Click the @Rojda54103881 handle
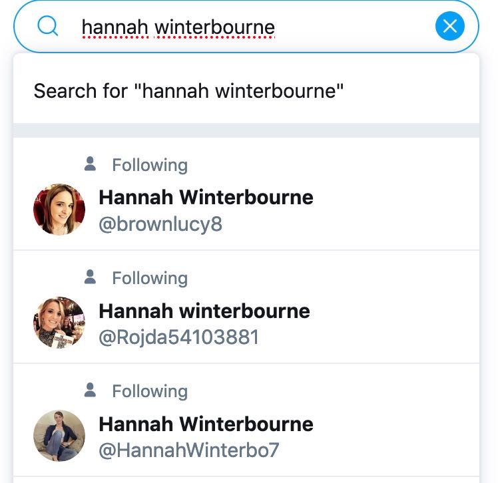 (178, 337)
